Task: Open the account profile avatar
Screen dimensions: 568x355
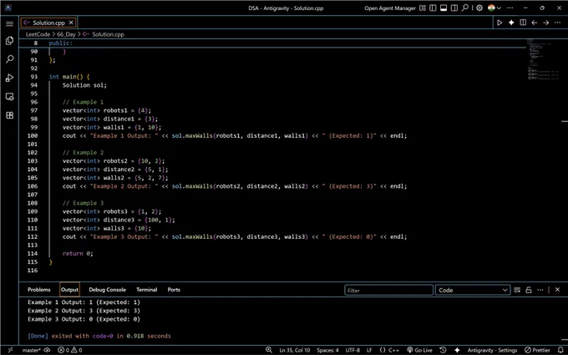Action: [x=491, y=8]
